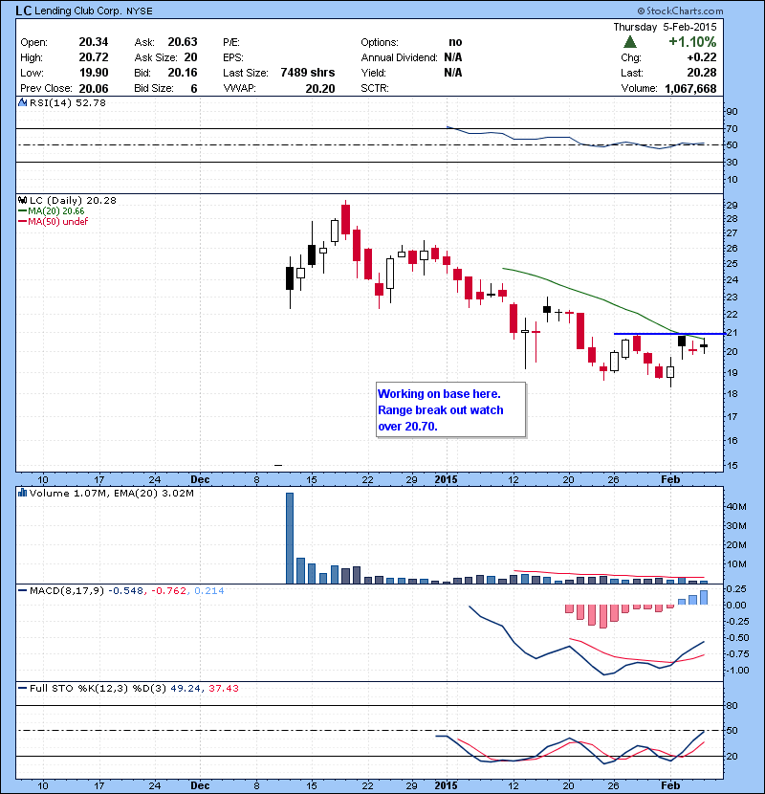This screenshot has width=765, height=794.
Task: Click the Volume value 1,067,668
Action: pos(690,89)
